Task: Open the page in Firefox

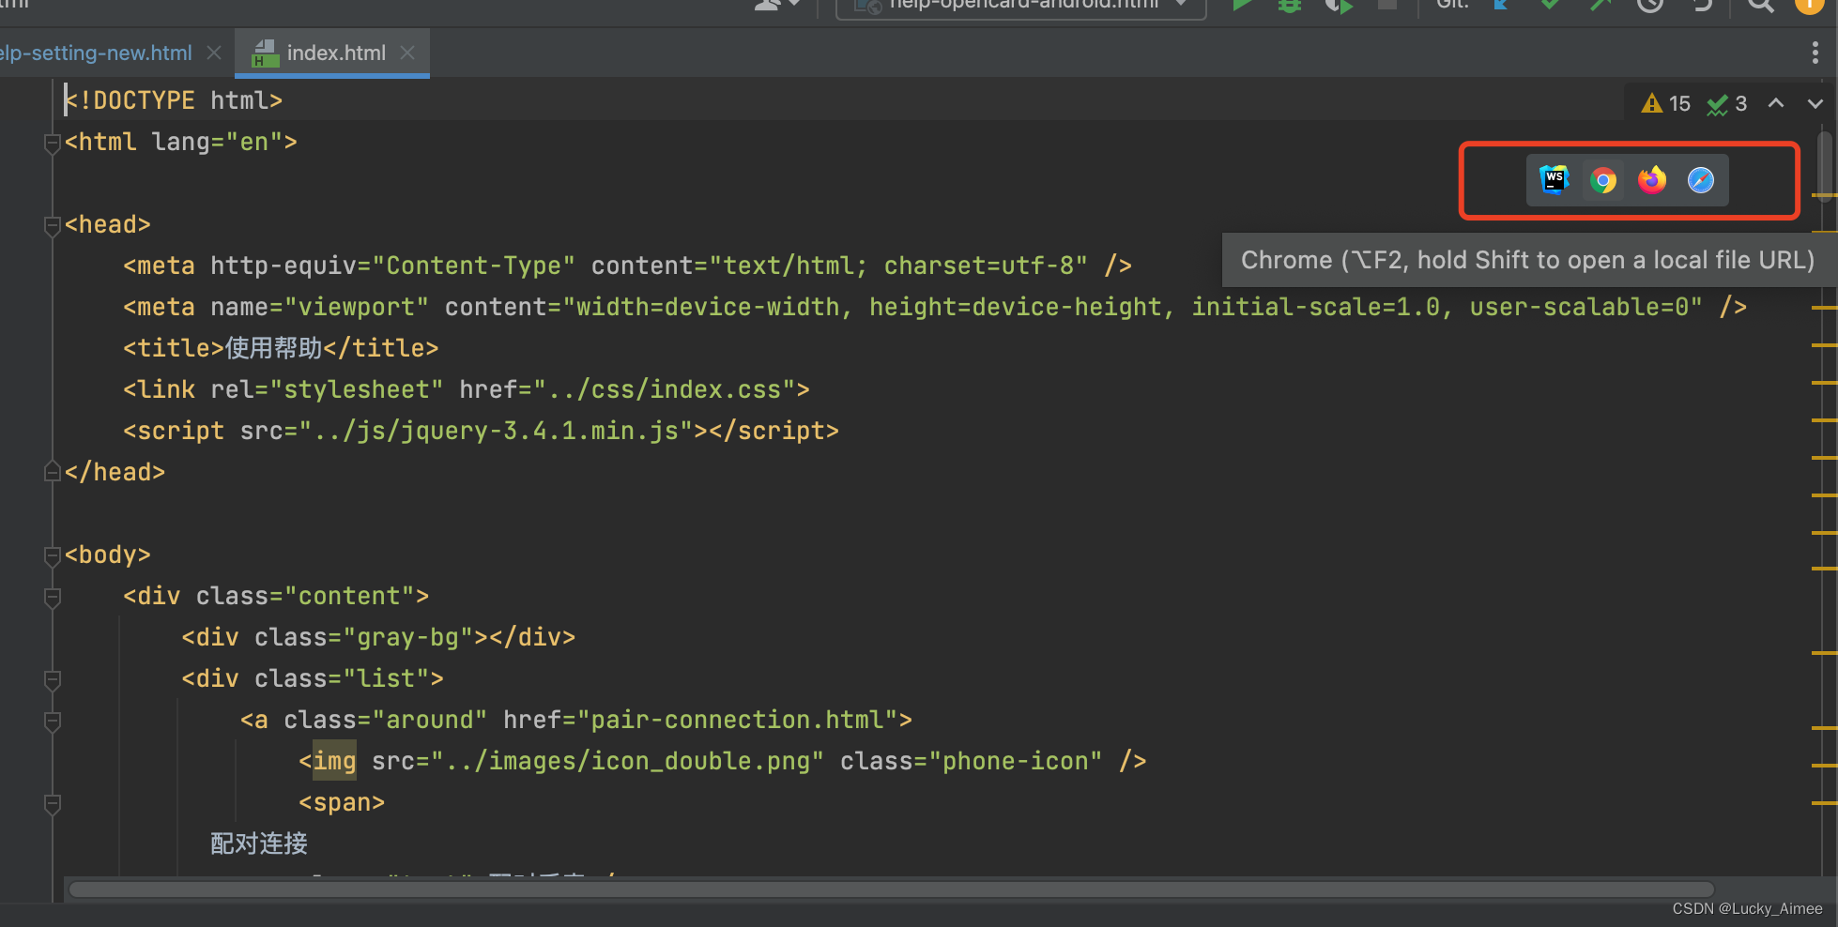Action: coord(1651,180)
